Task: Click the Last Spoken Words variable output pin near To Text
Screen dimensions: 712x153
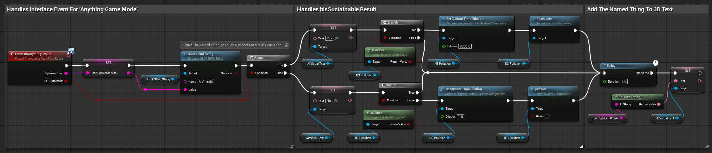Action: (621, 118)
